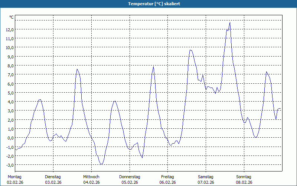Click the lowest temperature dip on Mittwoch
Viewport: 297px width, 186px height.
pyautogui.click(x=101, y=164)
